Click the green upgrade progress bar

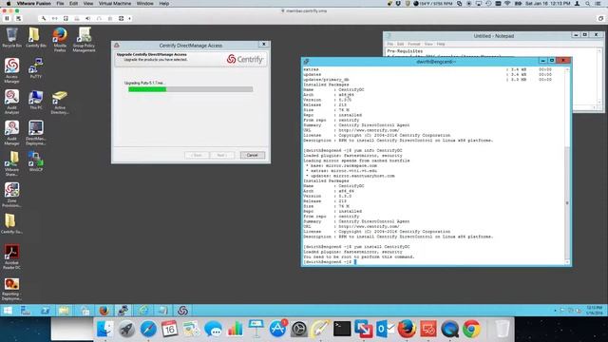190,89
